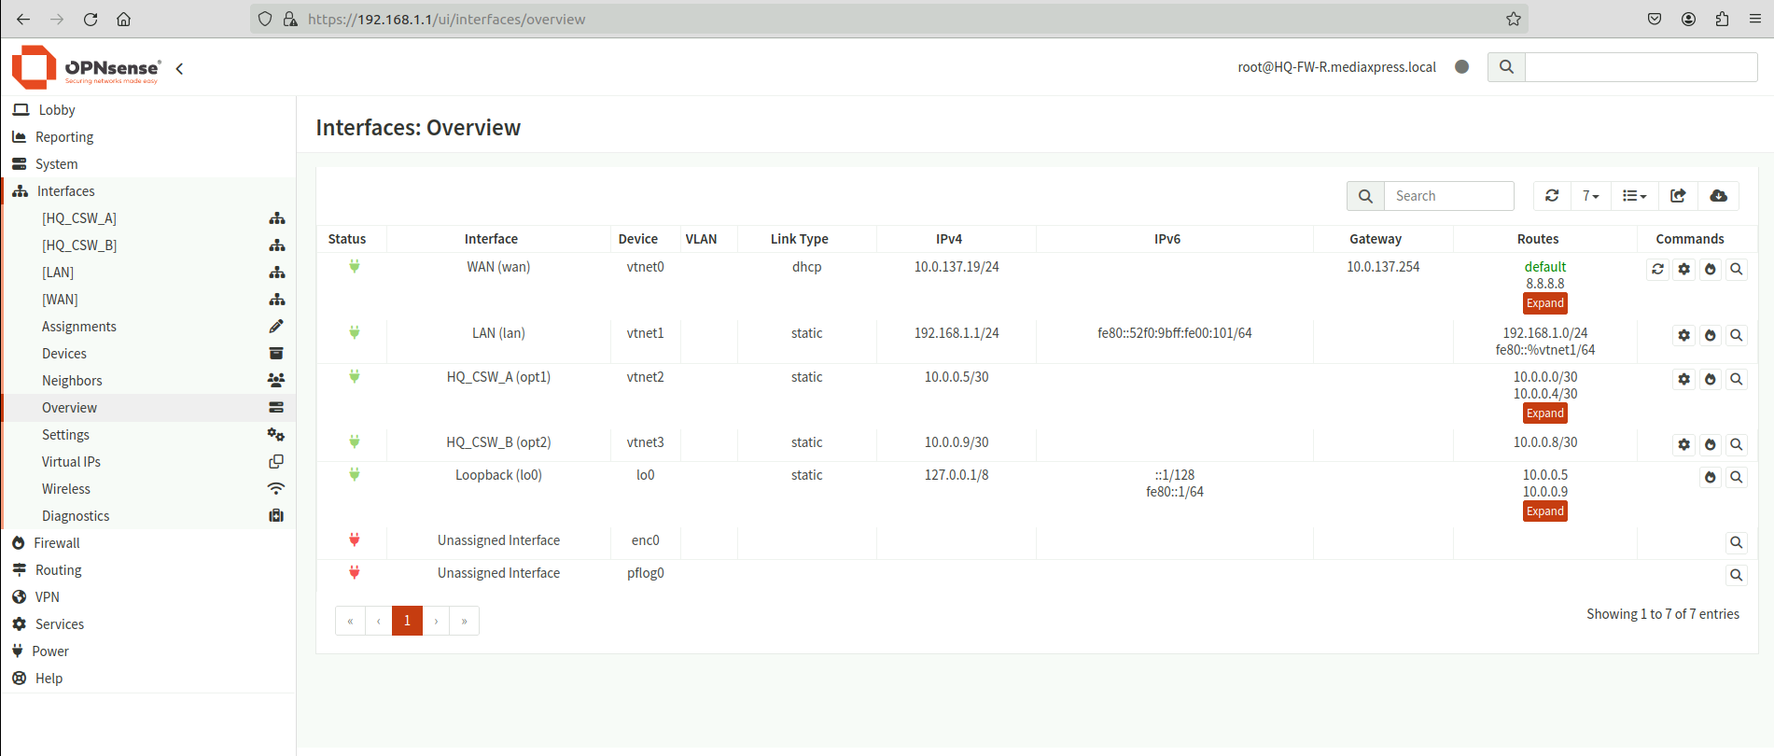Refresh the interfaces table
The width and height of the screenshot is (1774, 756).
[x=1552, y=196]
